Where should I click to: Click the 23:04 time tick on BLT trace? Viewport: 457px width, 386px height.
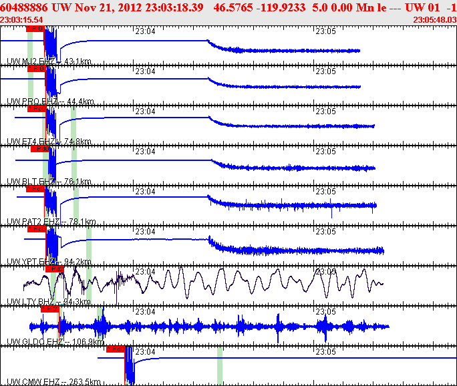point(145,152)
